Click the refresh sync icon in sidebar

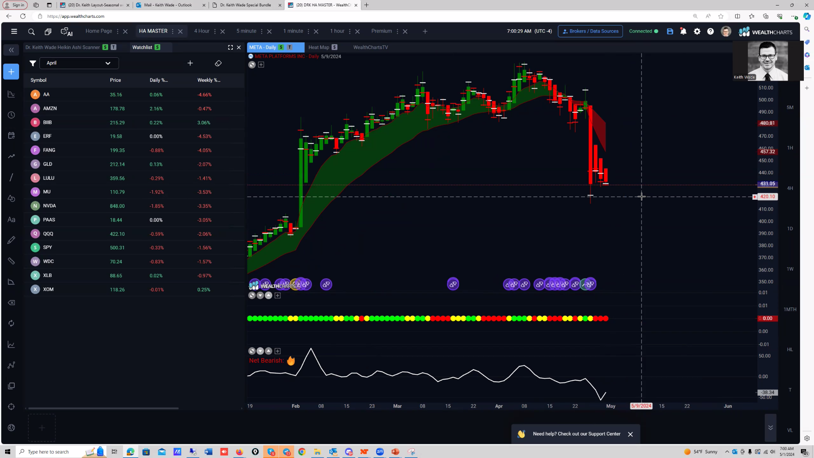tap(11, 323)
